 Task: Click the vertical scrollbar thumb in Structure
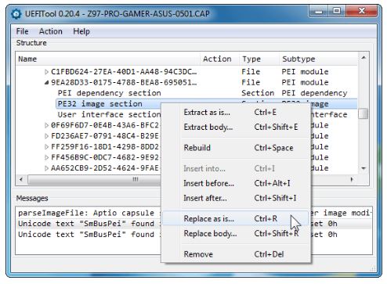pyautogui.click(x=363, y=113)
